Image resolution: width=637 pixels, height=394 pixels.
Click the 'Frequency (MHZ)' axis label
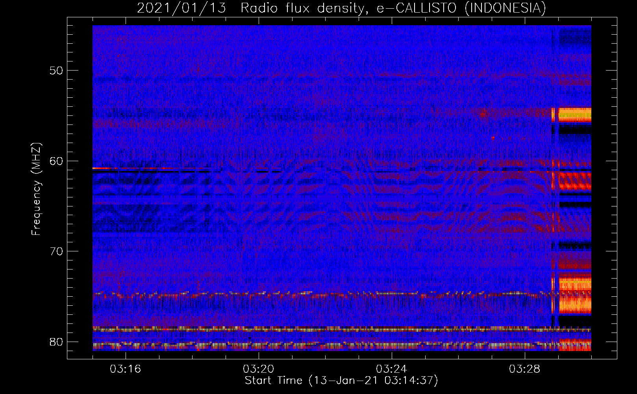tap(36, 189)
